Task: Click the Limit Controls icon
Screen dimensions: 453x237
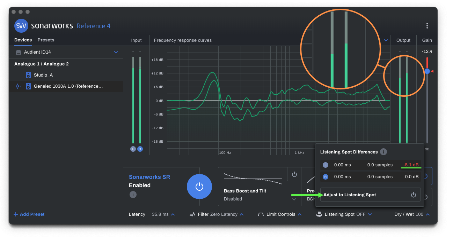Action: 261,214
